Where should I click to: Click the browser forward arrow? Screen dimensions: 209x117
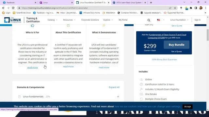tap(8, 8)
